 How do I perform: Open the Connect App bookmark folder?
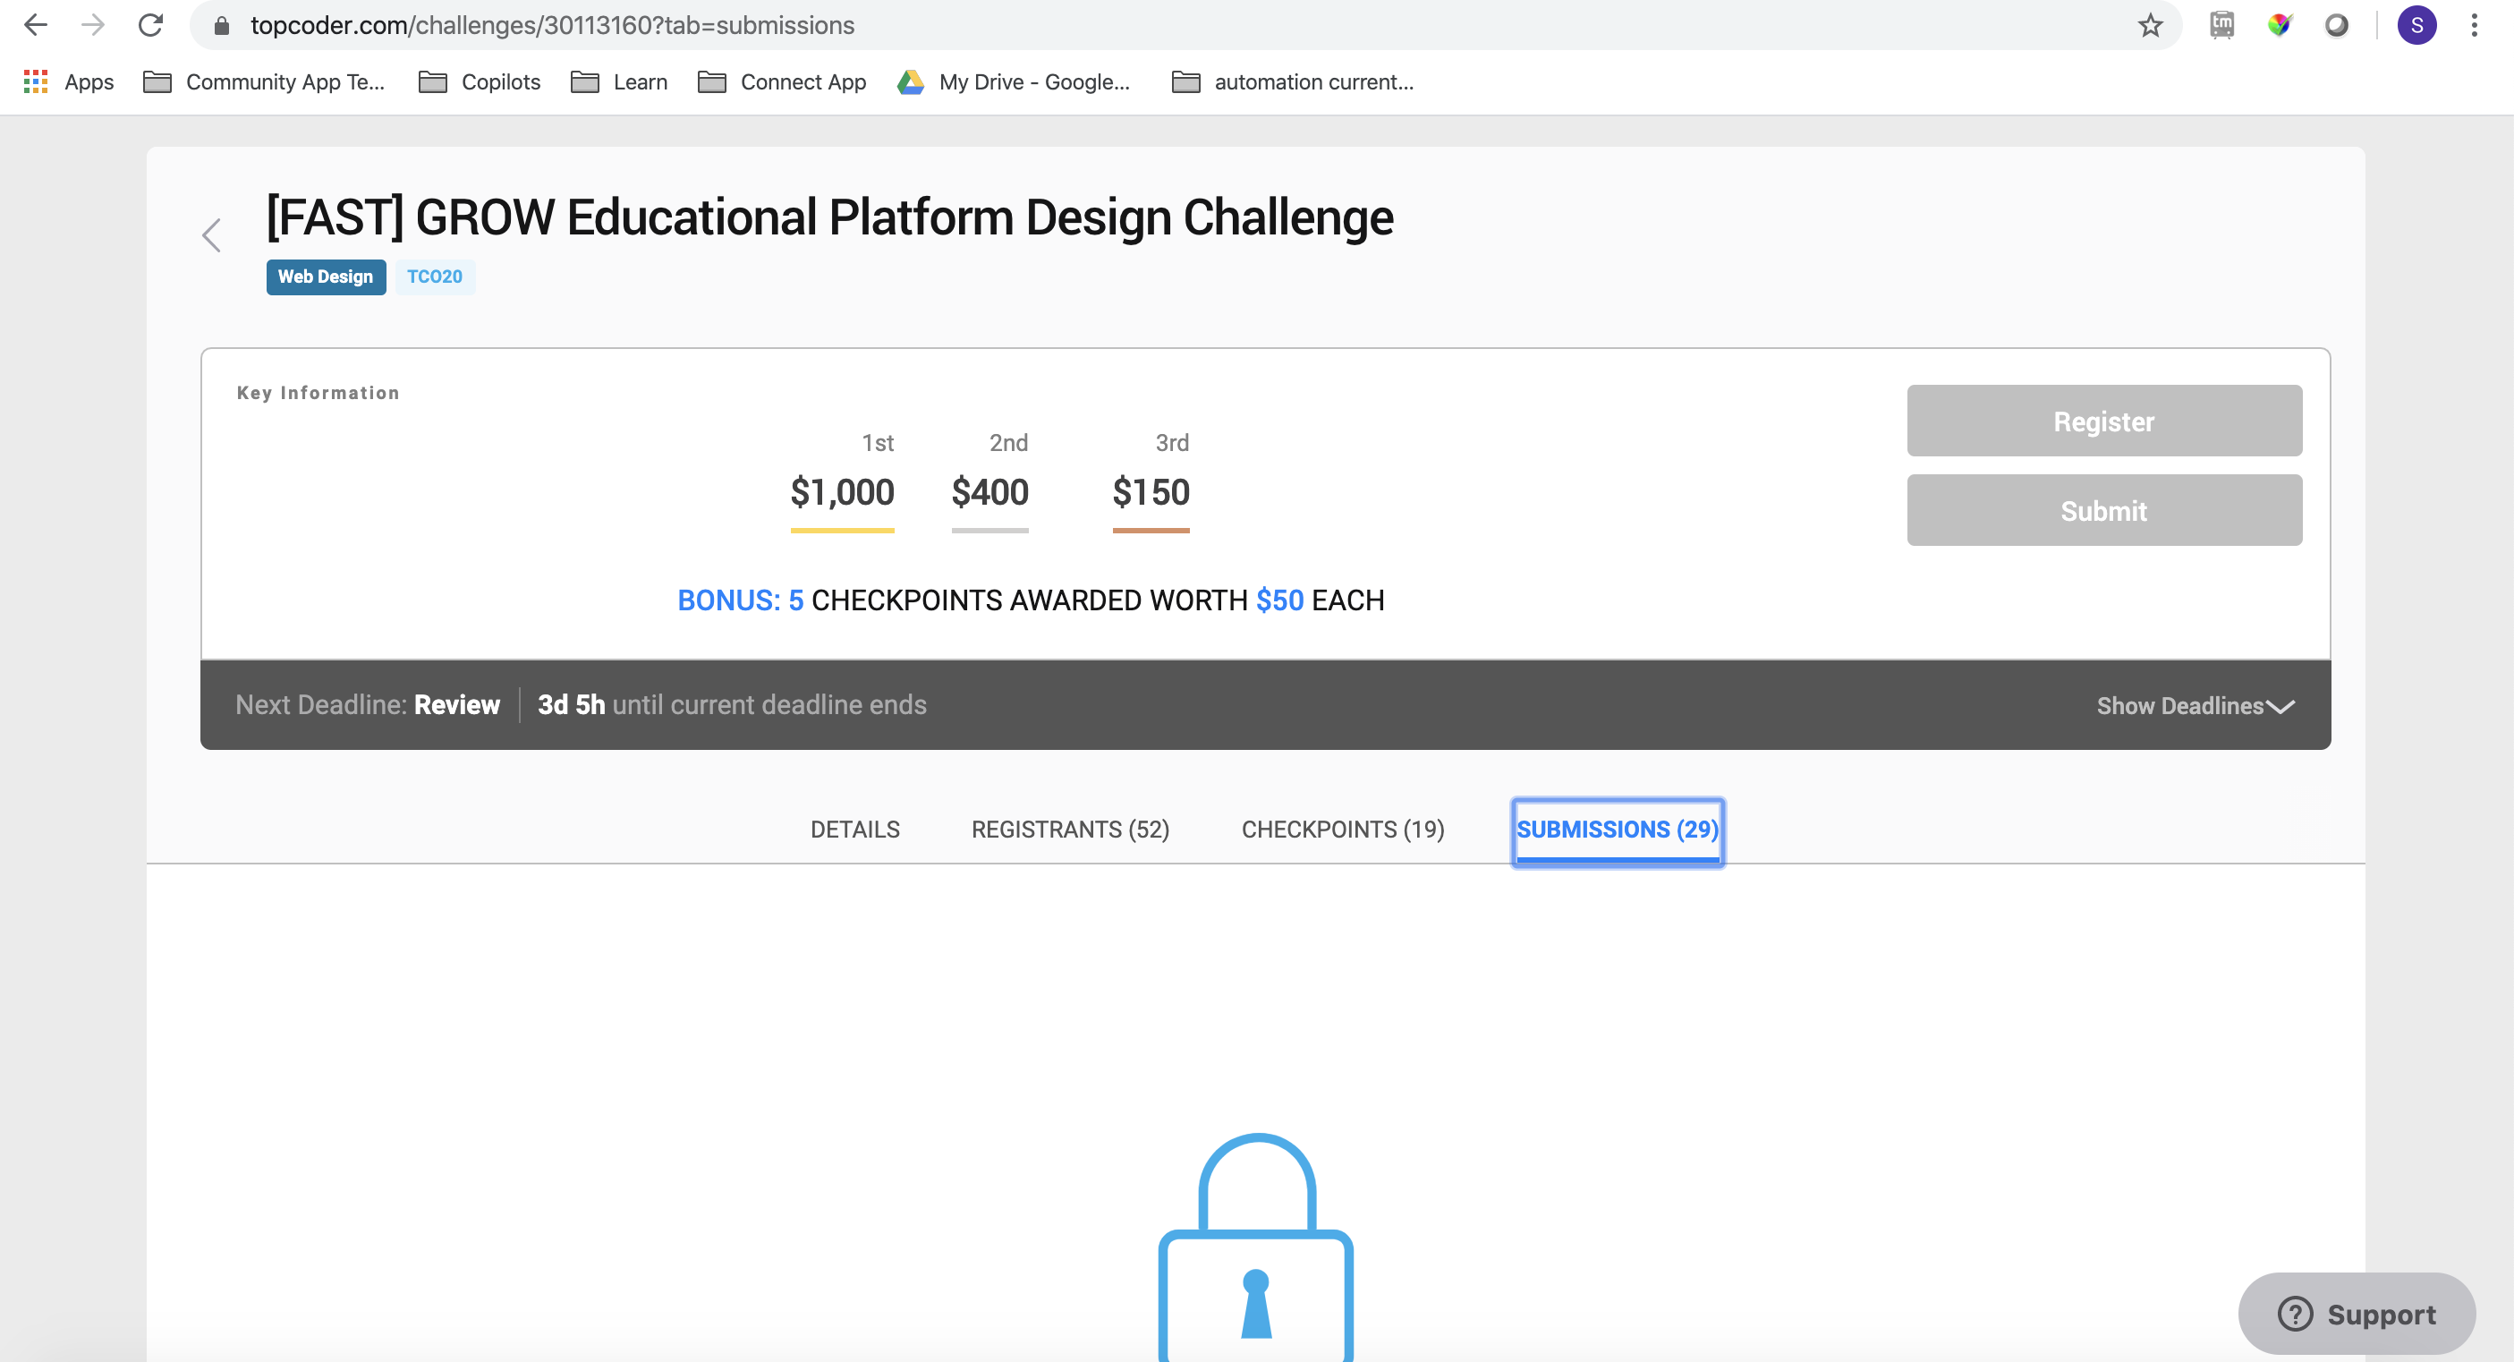tap(783, 82)
